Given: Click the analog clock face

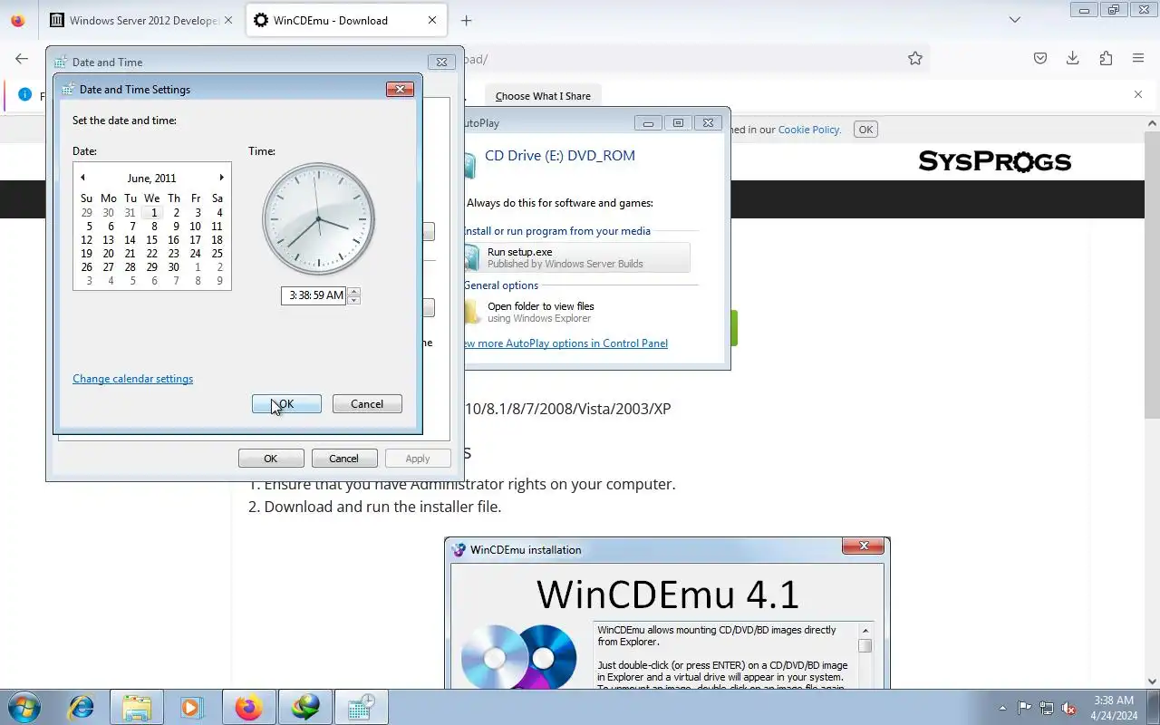Looking at the screenshot, I should pos(318,219).
